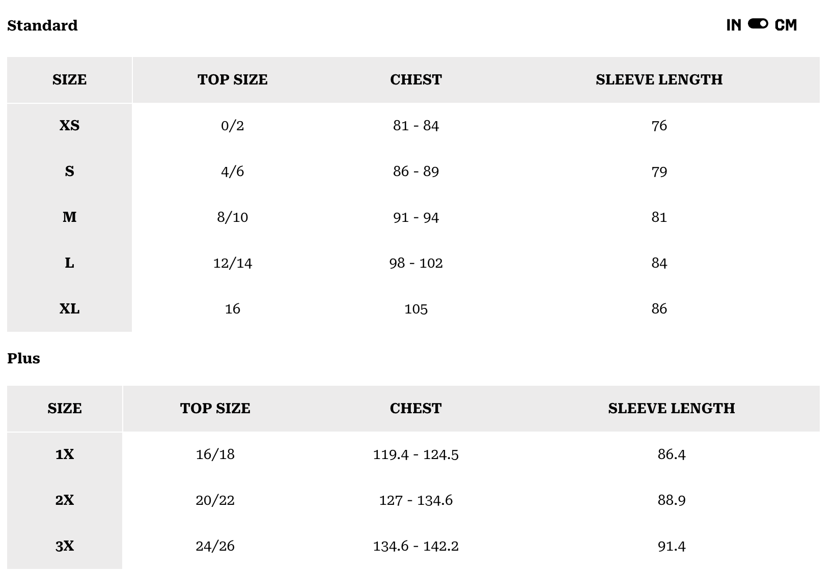
Task: Click the top size 12/14 cell
Action: tap(232, 263)
